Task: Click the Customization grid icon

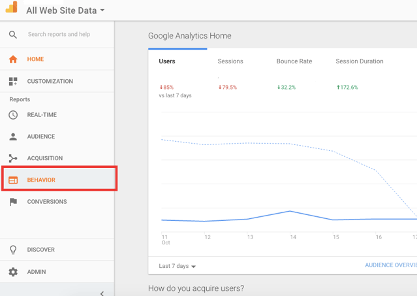Action: coord(13,81)
